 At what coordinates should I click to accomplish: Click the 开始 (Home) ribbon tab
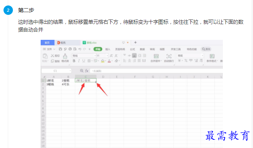tap(98, 49)
